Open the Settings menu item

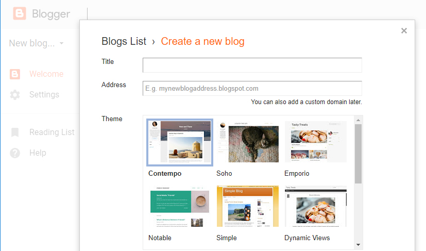(x=44, y=95)
